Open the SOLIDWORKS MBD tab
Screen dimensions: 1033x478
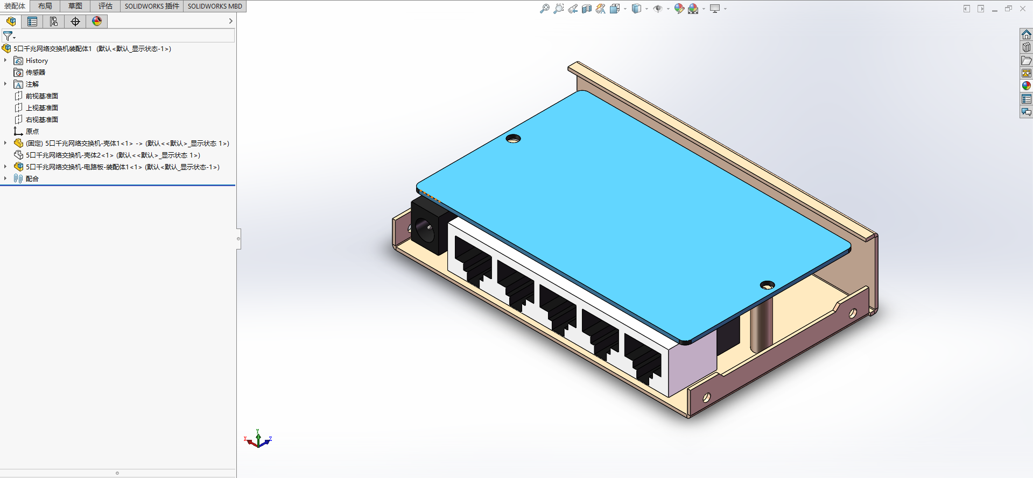[215, 6]
